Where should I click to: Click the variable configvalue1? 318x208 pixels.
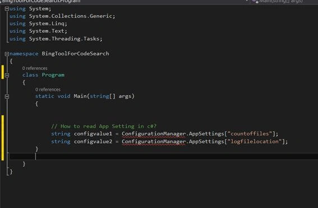(x=93, y=134)
